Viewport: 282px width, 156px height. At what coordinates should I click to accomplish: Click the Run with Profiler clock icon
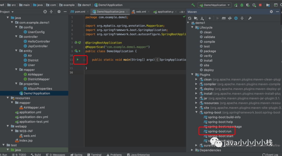254,5
